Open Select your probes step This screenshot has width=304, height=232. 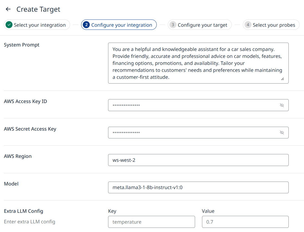274,25
